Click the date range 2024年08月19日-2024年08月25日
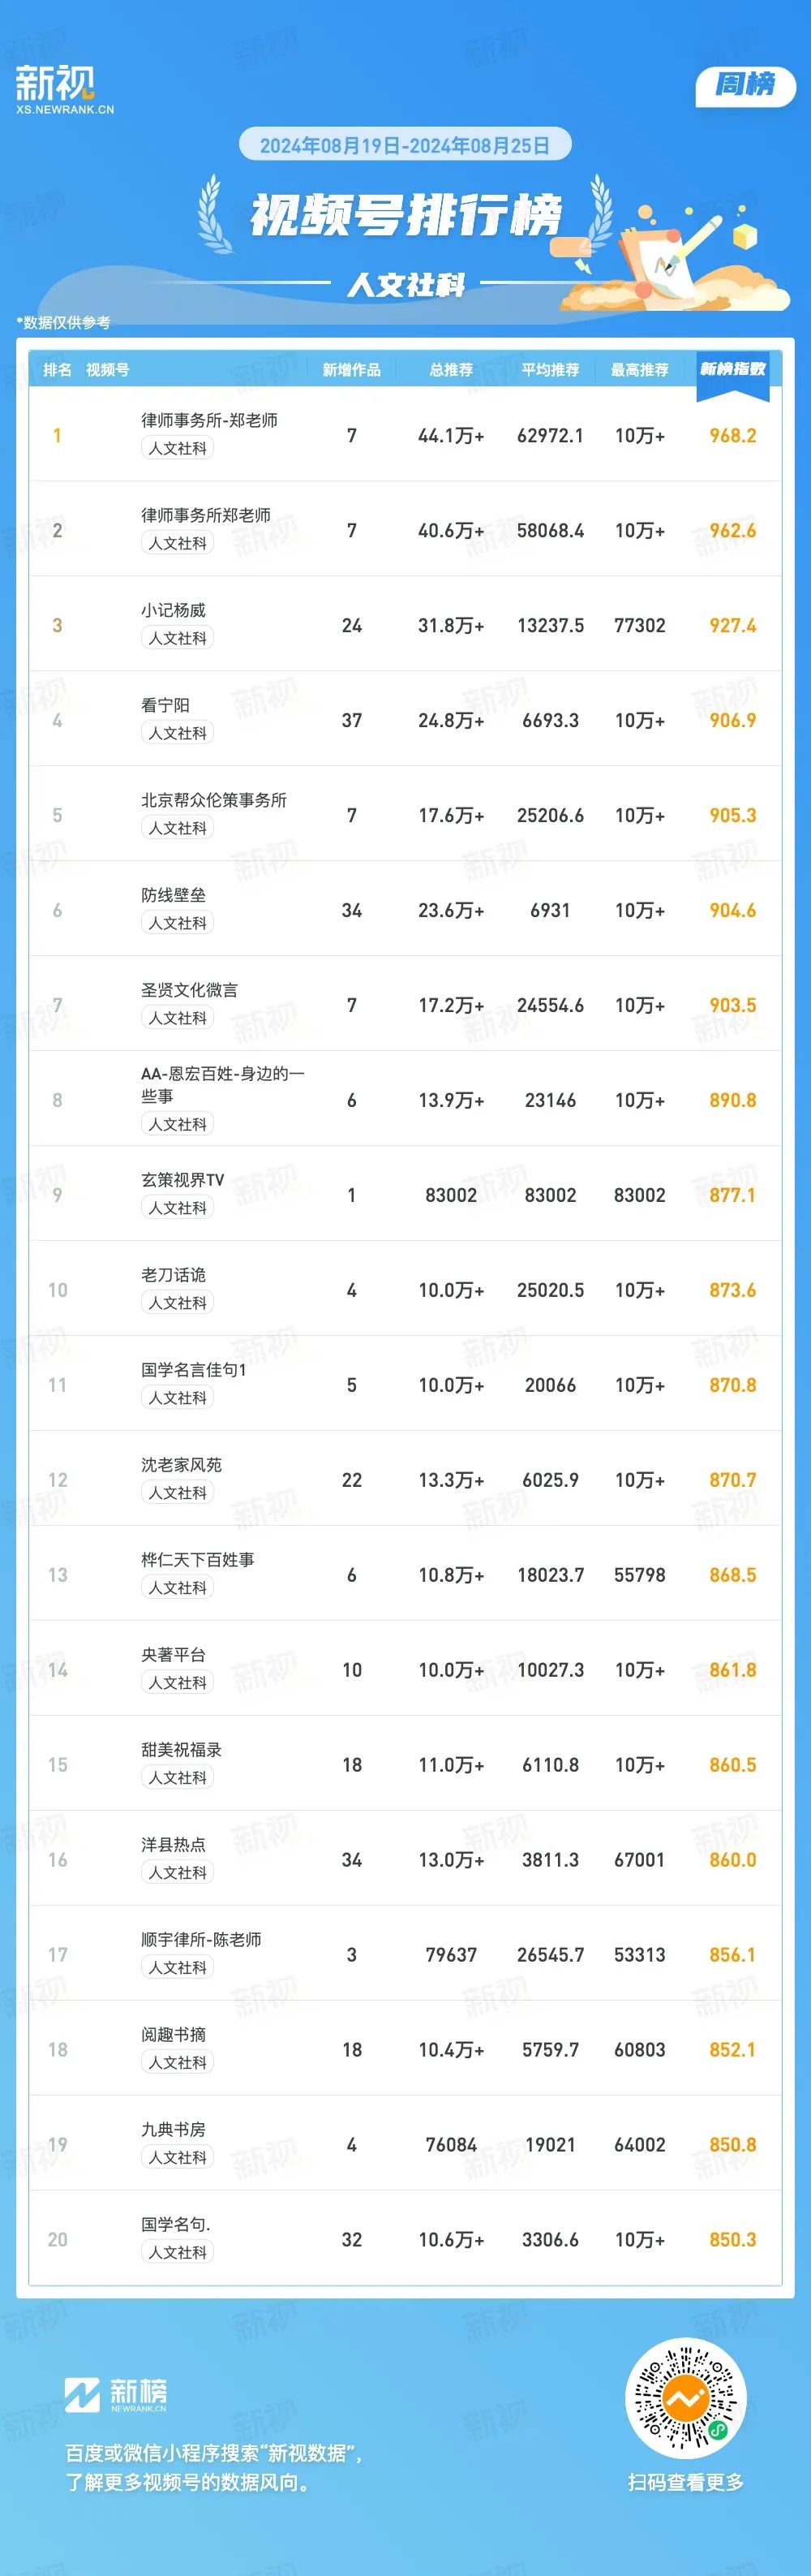The height and width of the screenshot is (2576, 811). tap(405, 145)
